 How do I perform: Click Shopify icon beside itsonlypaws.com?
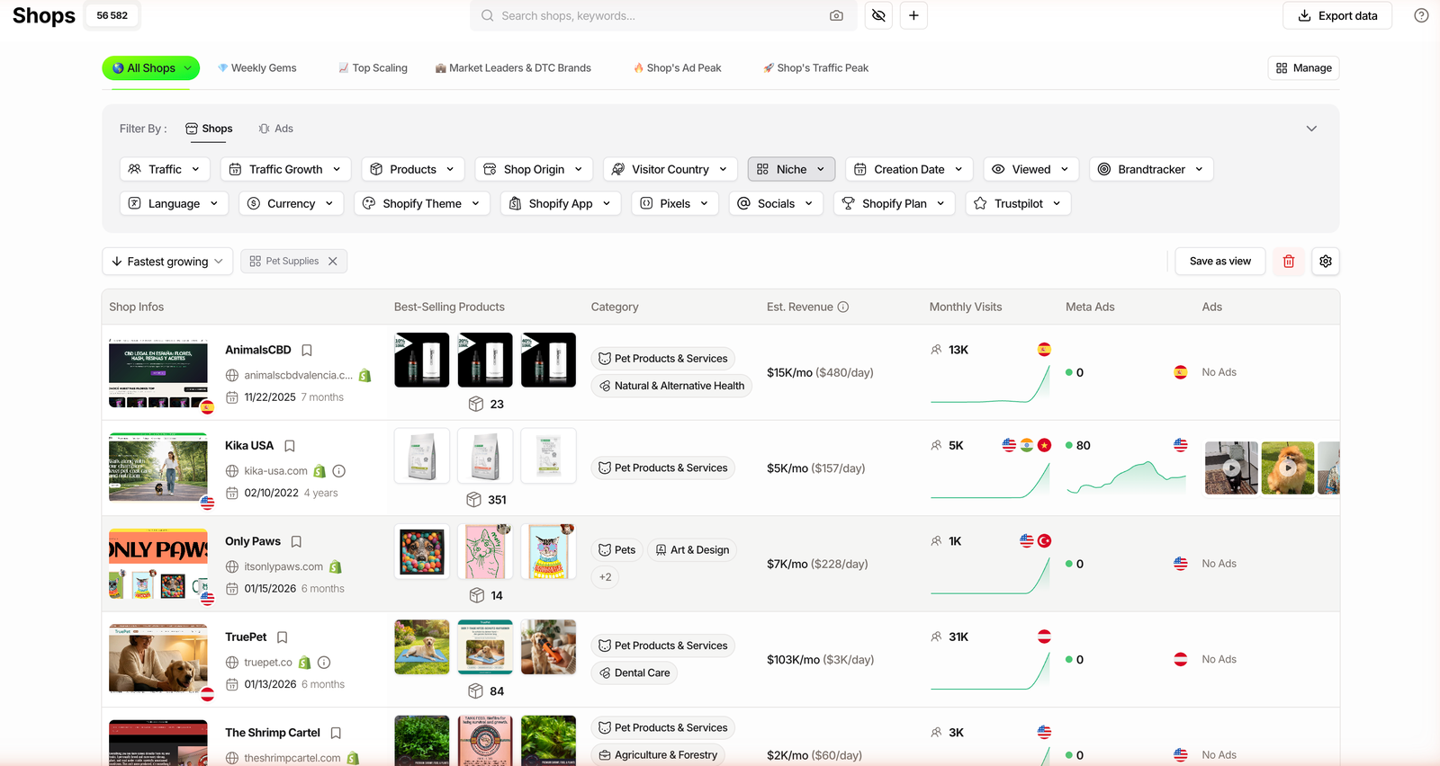pyautogui.click(x=336, y=567)
